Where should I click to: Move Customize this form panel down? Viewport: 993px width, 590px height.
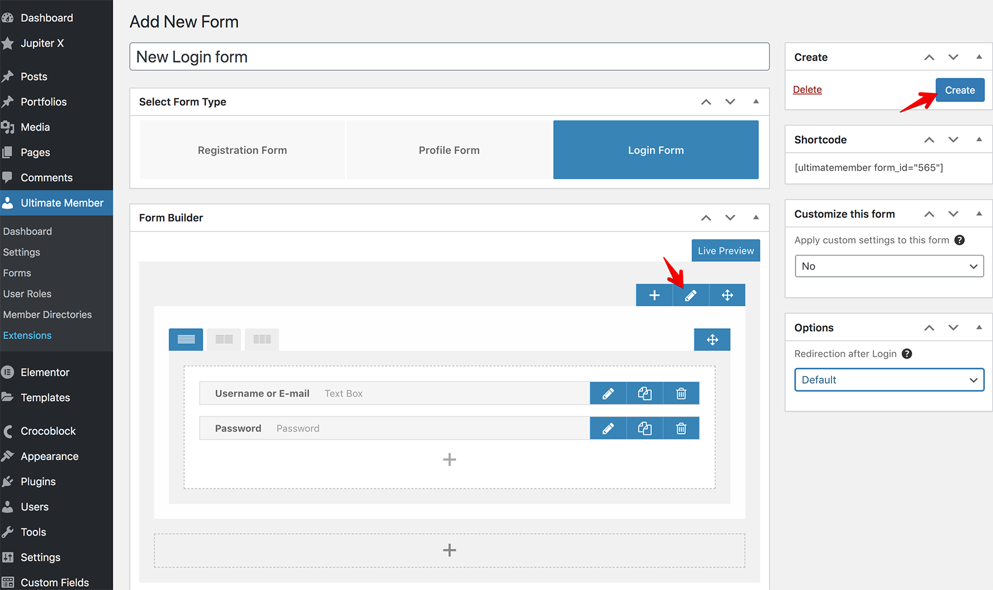point(953,214)
